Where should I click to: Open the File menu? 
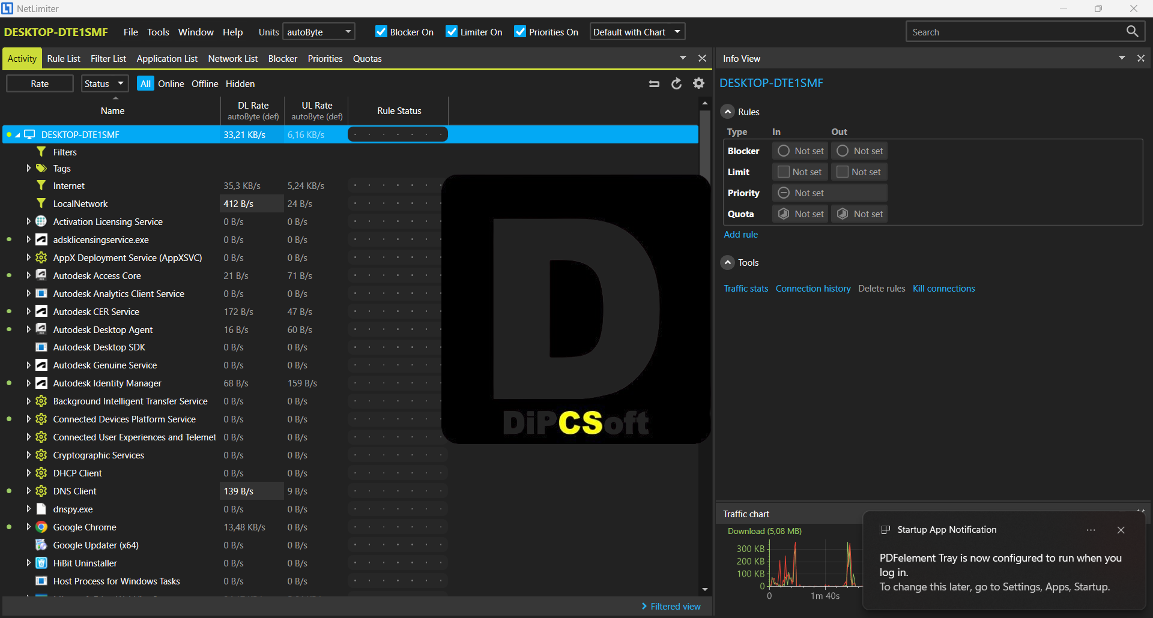point(130,32)
